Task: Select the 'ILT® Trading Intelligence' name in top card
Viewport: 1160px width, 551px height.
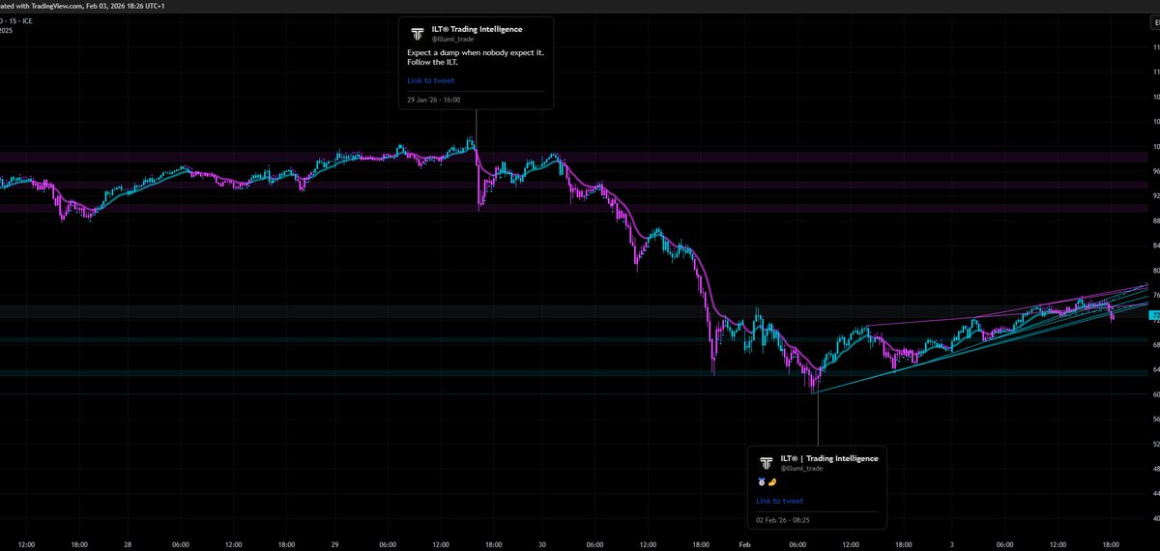Action: coord(478,30)
